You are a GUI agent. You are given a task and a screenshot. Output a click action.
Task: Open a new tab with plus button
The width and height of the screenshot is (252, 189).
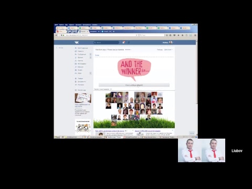[x=114, y=31]
